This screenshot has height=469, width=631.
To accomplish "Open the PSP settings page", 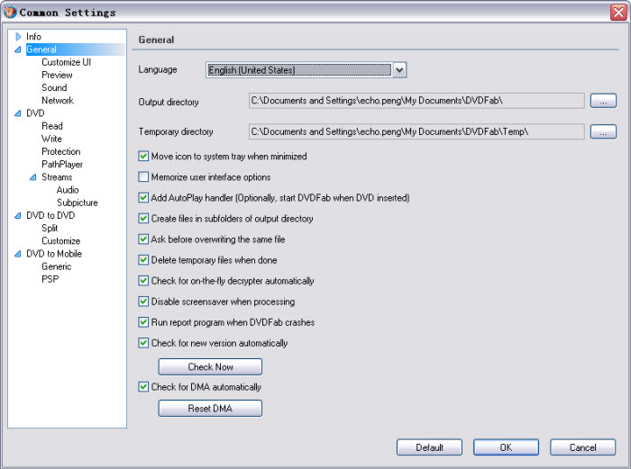I will [x=50, y=279].
